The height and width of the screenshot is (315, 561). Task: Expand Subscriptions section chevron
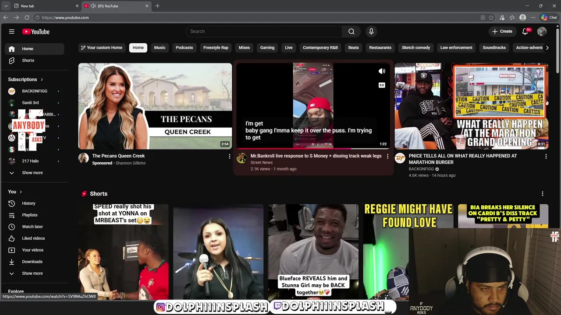pyautogui.click(x=42, y=80)
